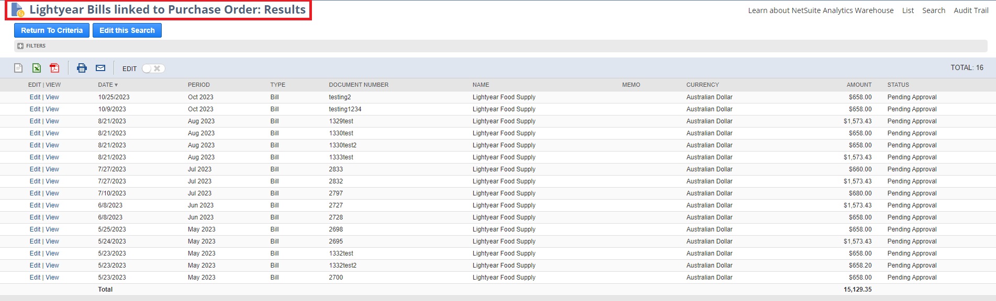The image size is (996, 301).
Task: Click the Edit this Search button
Action: tap(127, 30)
